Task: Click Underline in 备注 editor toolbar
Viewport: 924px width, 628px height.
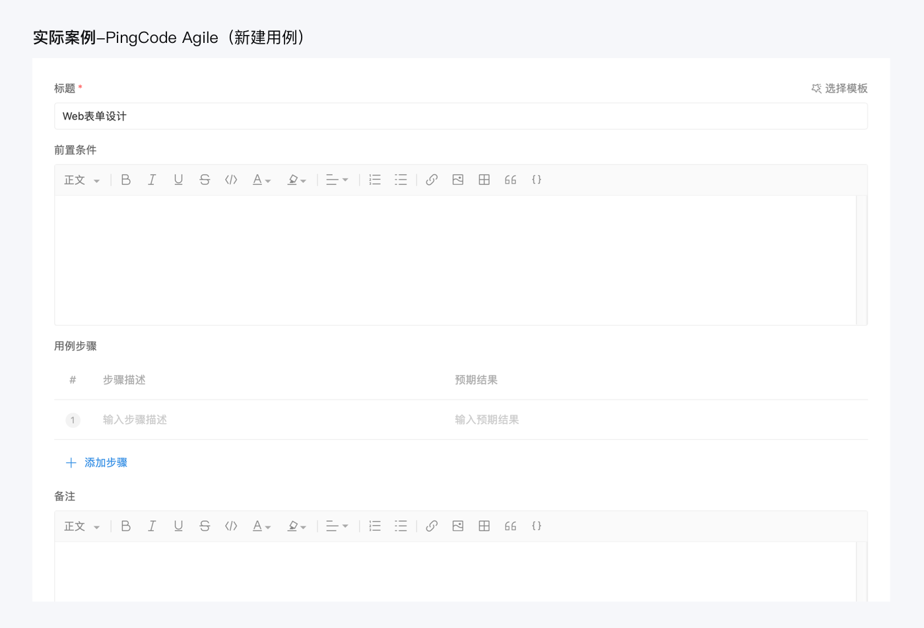Action: 178,526
